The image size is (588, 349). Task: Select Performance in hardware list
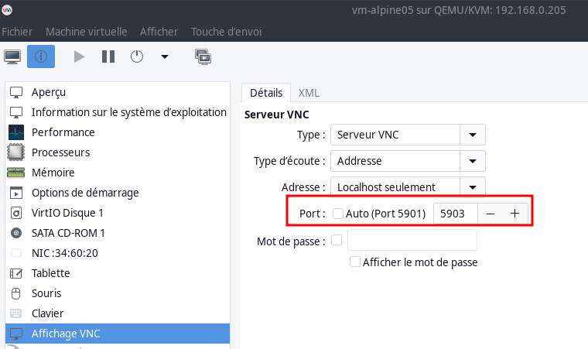point(63,132)
